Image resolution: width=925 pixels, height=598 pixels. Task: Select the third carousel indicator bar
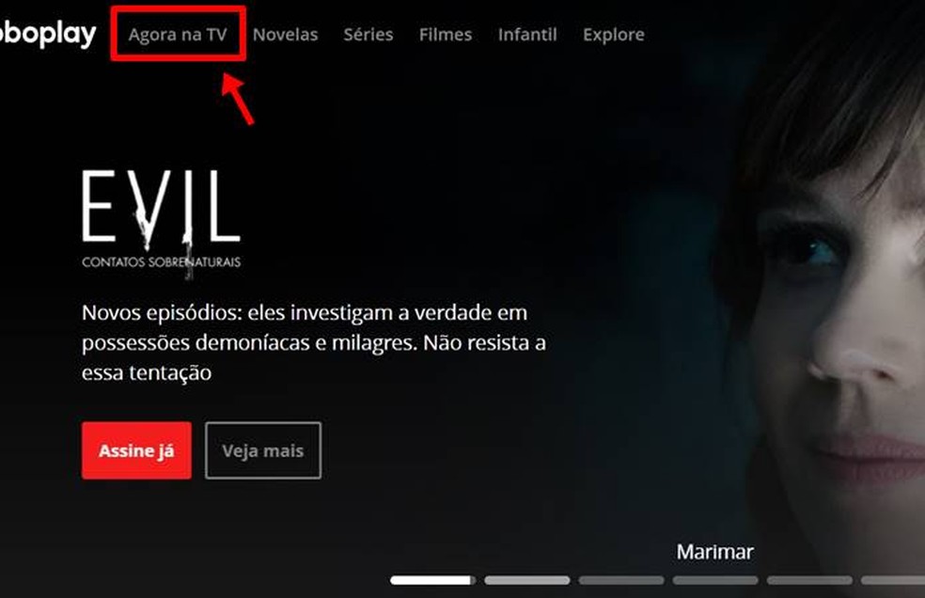tap(621, 580)
